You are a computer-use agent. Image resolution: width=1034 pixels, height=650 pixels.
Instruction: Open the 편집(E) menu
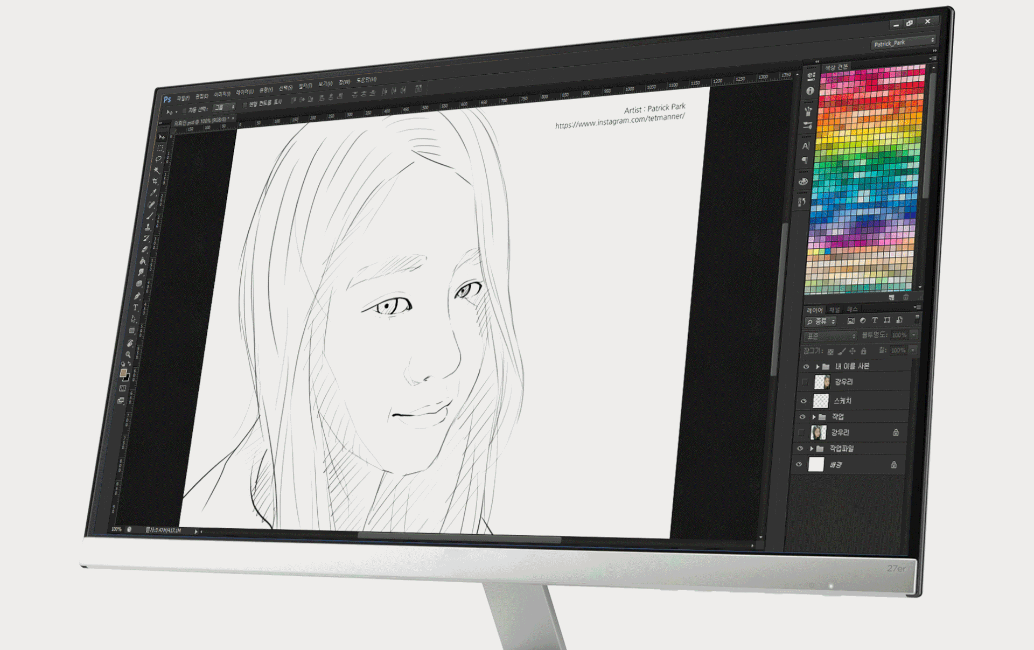(x=201, y=96)
